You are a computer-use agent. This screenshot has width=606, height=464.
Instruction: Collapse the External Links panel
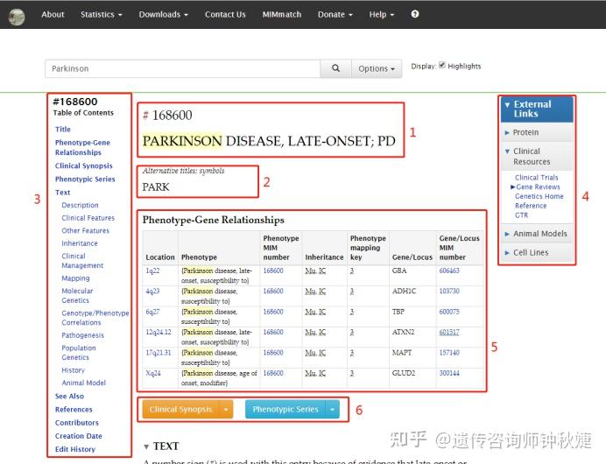coord(537,109)
